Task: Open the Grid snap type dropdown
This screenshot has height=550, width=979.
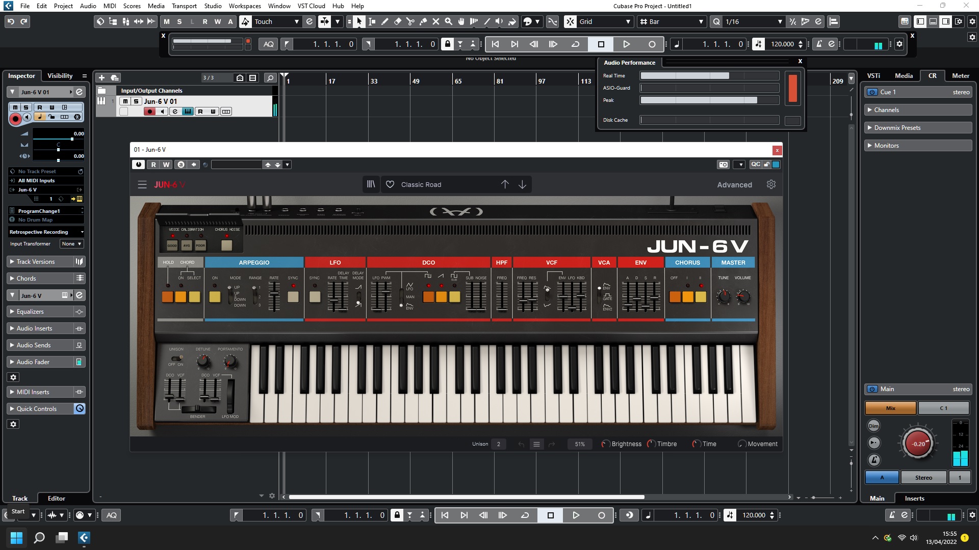Action: (x=605, y=21)
